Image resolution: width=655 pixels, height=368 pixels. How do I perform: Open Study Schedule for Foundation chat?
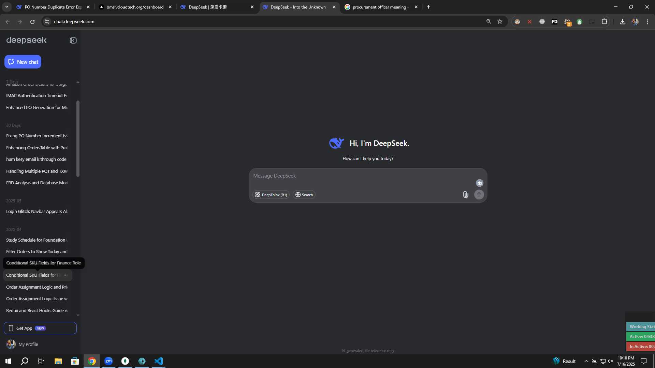[37, 240]
